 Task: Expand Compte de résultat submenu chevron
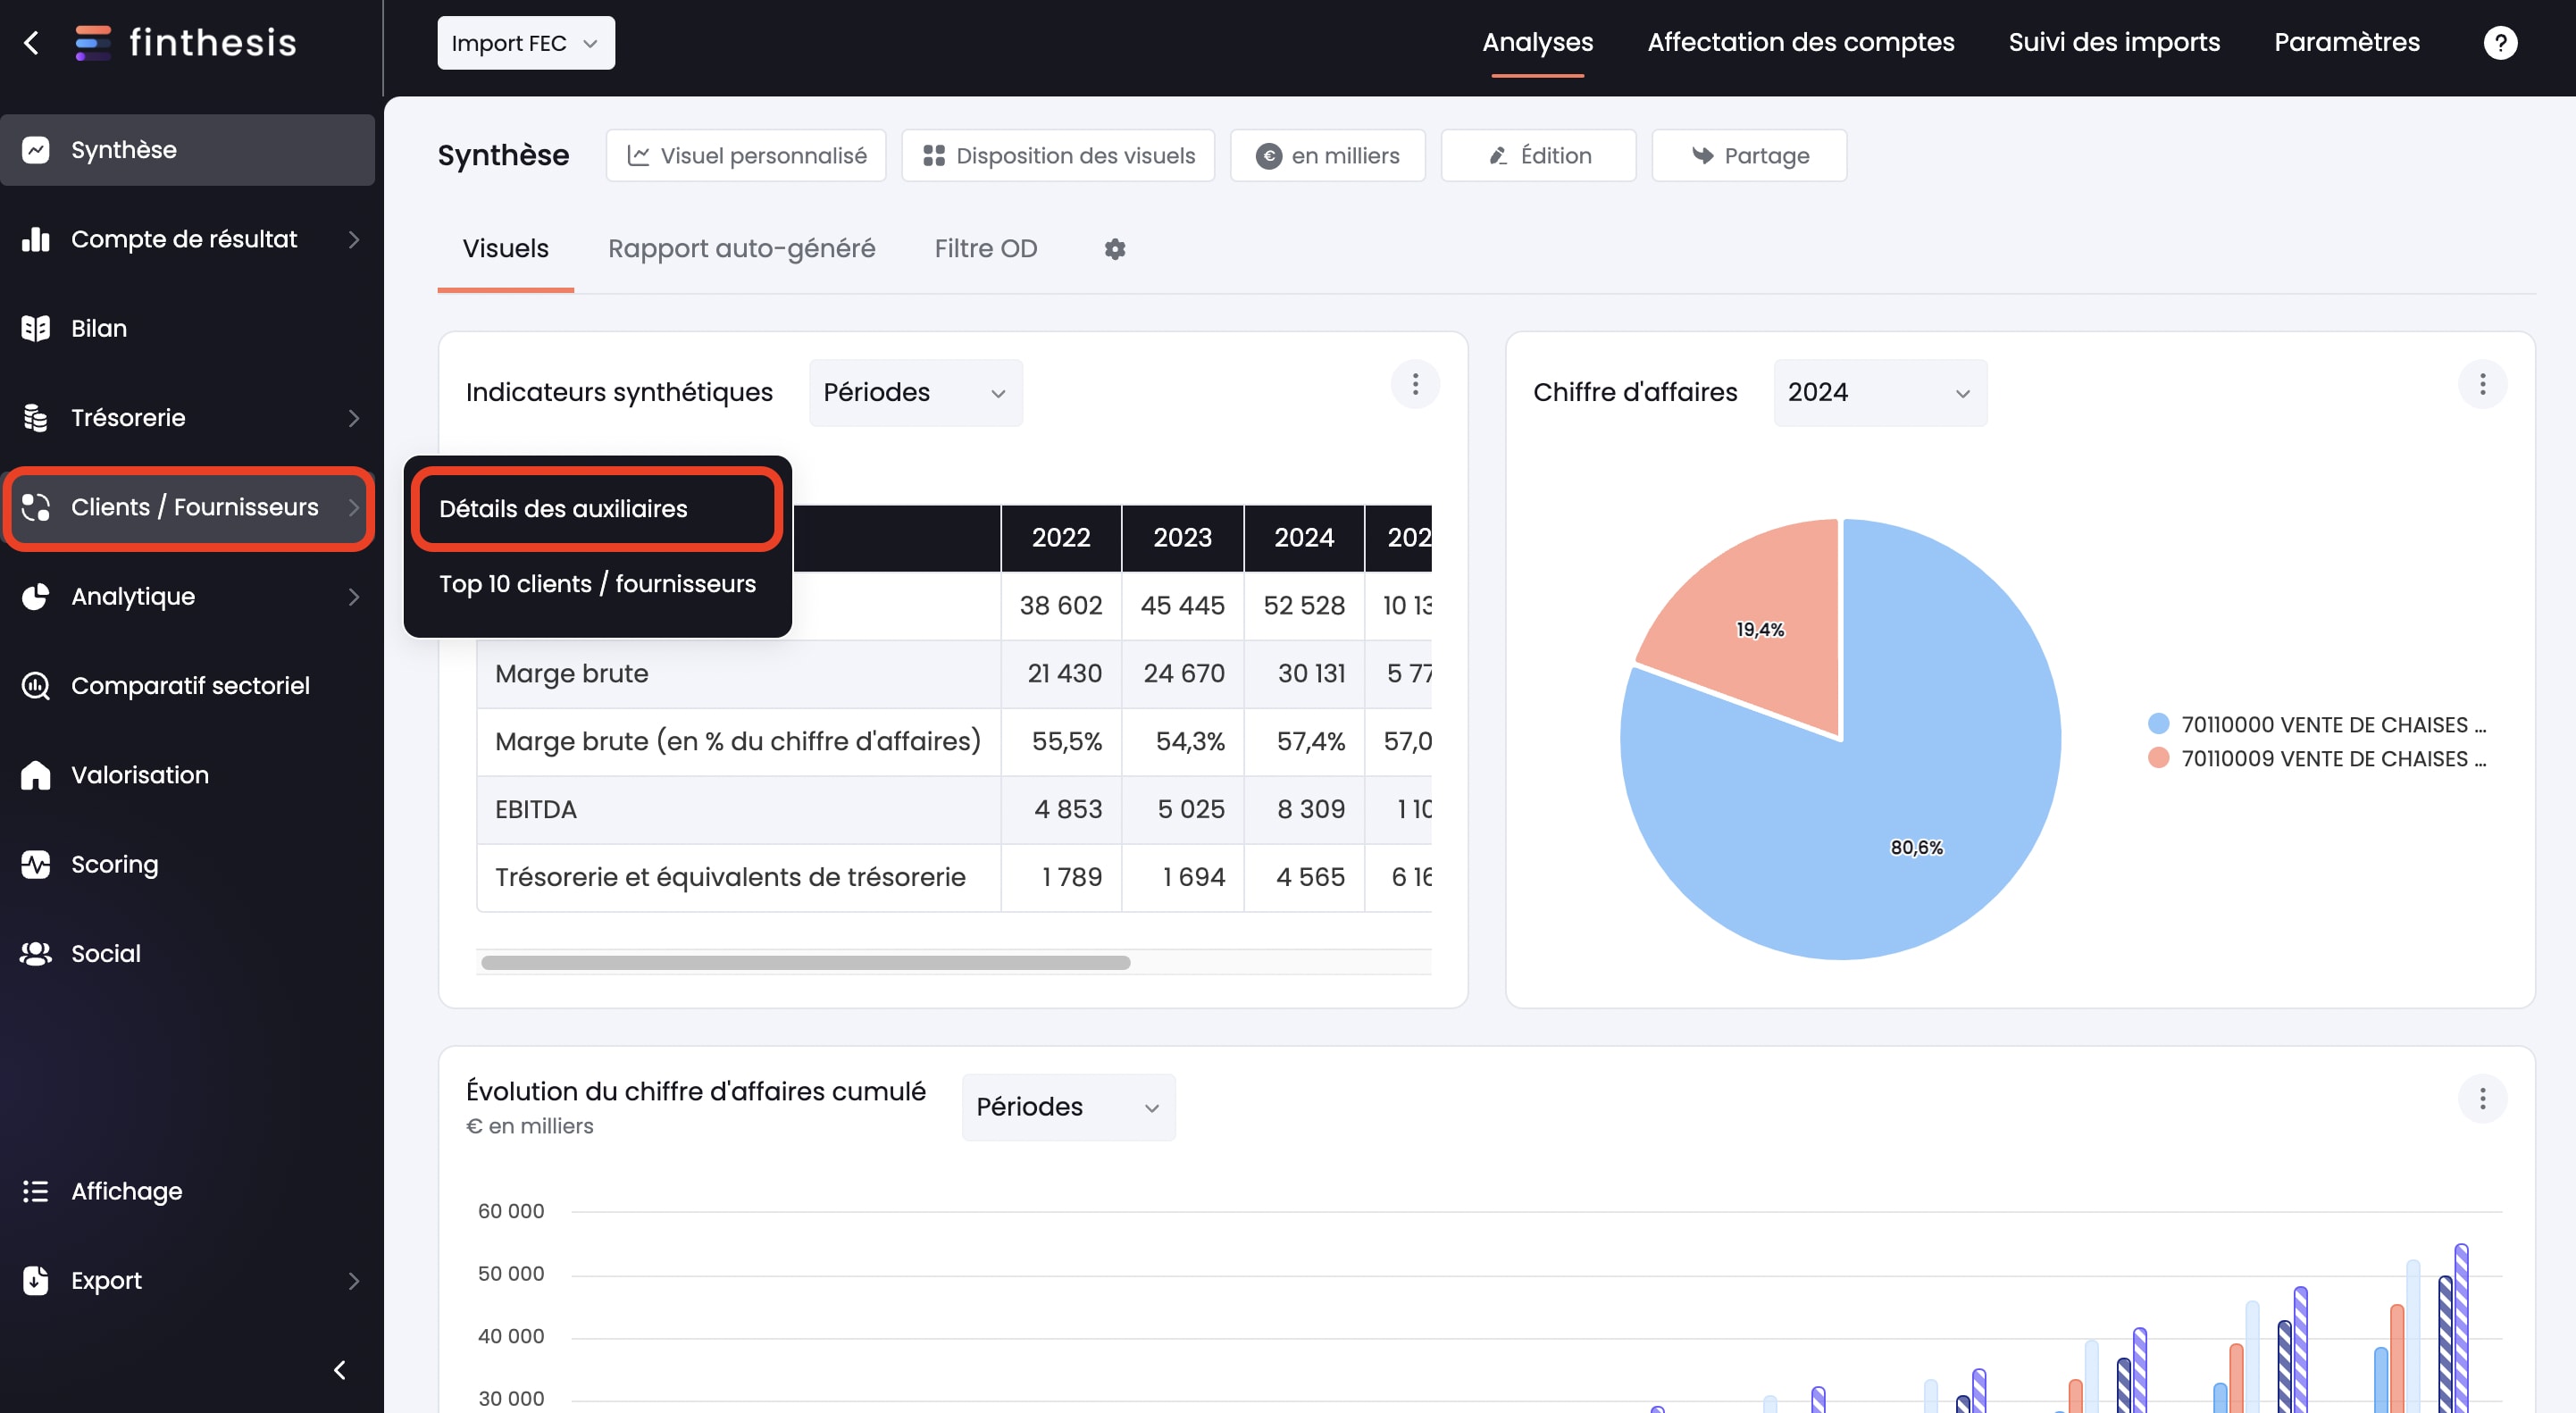coord(354,240)
